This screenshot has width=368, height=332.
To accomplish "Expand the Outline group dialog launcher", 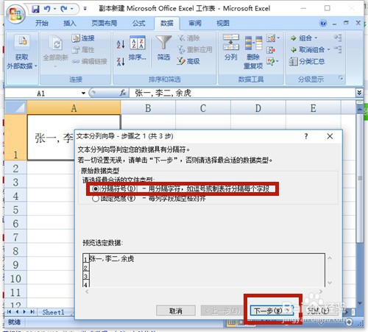I will tap(341, 78).
